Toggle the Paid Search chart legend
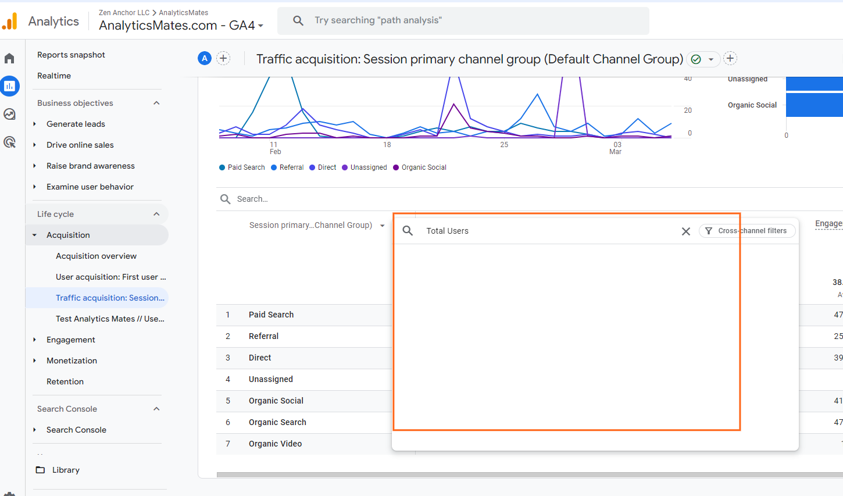 (x=242, y=167)
